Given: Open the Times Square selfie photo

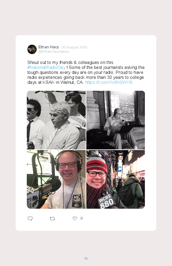Looking at the screenshot, I should [115, 179].
